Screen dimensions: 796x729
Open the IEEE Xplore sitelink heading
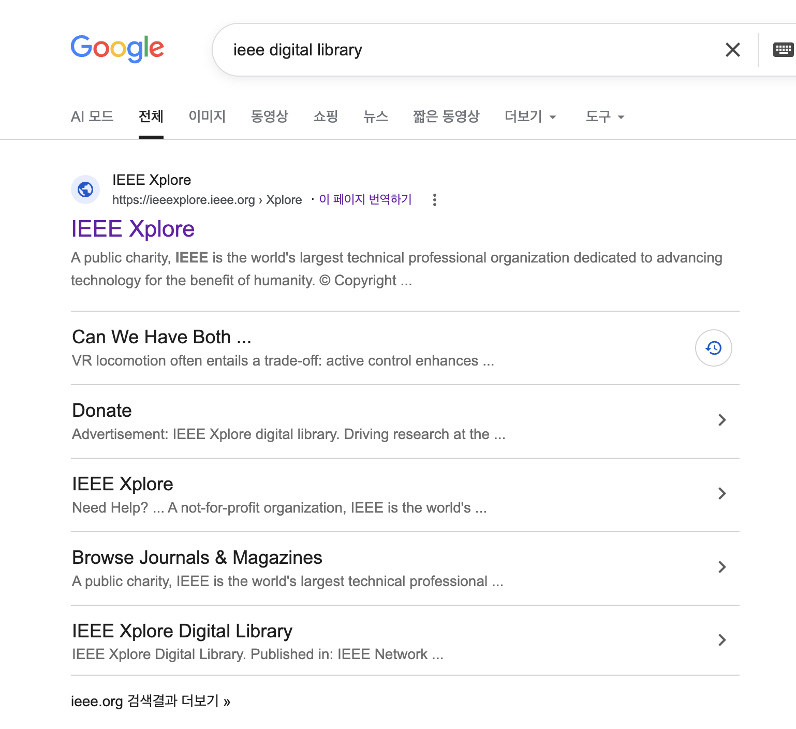[x=123, y=484]
